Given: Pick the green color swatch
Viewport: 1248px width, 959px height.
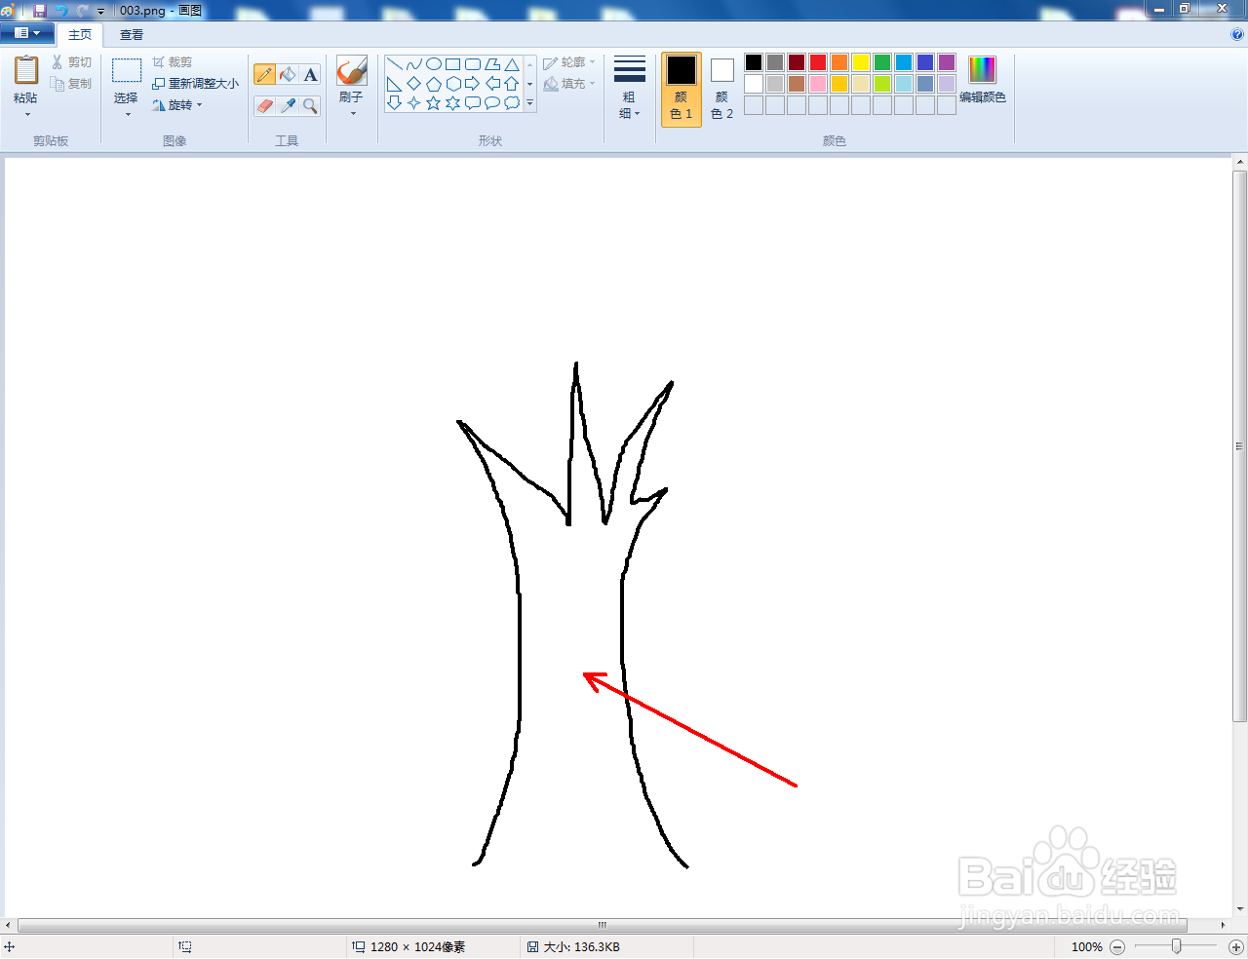Looking at the screenshot, I should [x=882, y=62].
